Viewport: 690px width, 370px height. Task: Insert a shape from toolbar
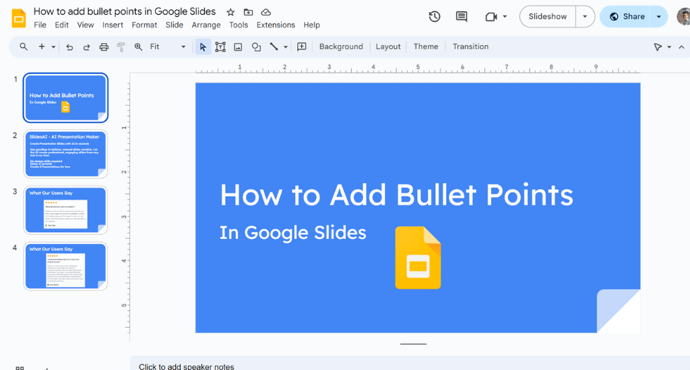[x=256, y=47]
